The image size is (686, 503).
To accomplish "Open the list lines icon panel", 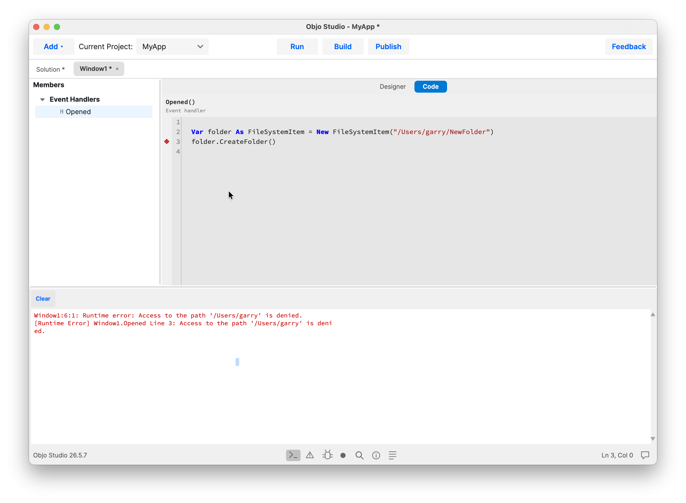I will tap(392, 455).
